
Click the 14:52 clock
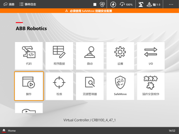coord(172,131)
